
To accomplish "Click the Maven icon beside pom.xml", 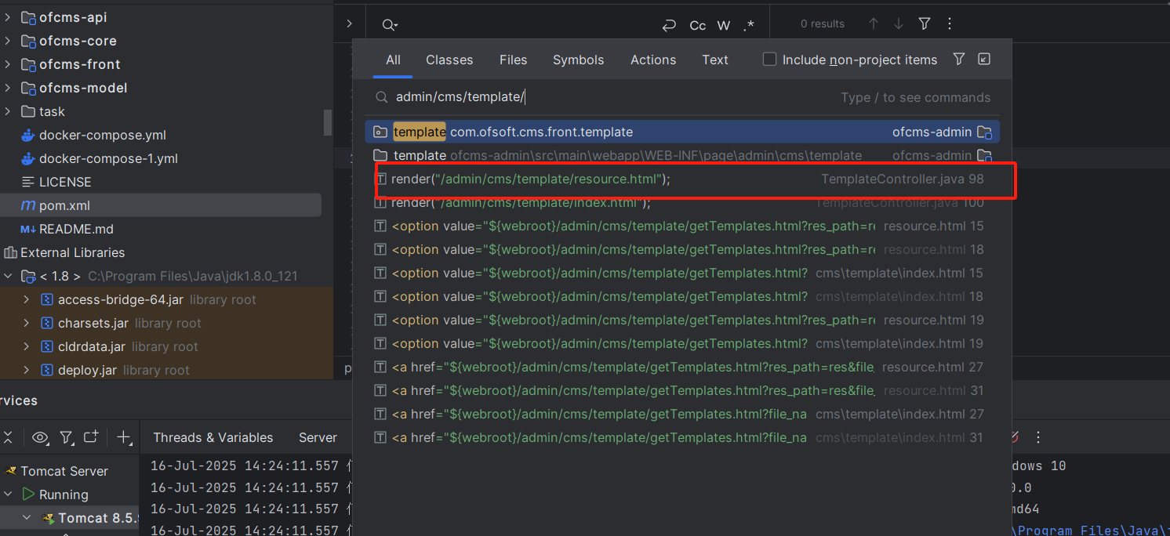I will 28,205.
